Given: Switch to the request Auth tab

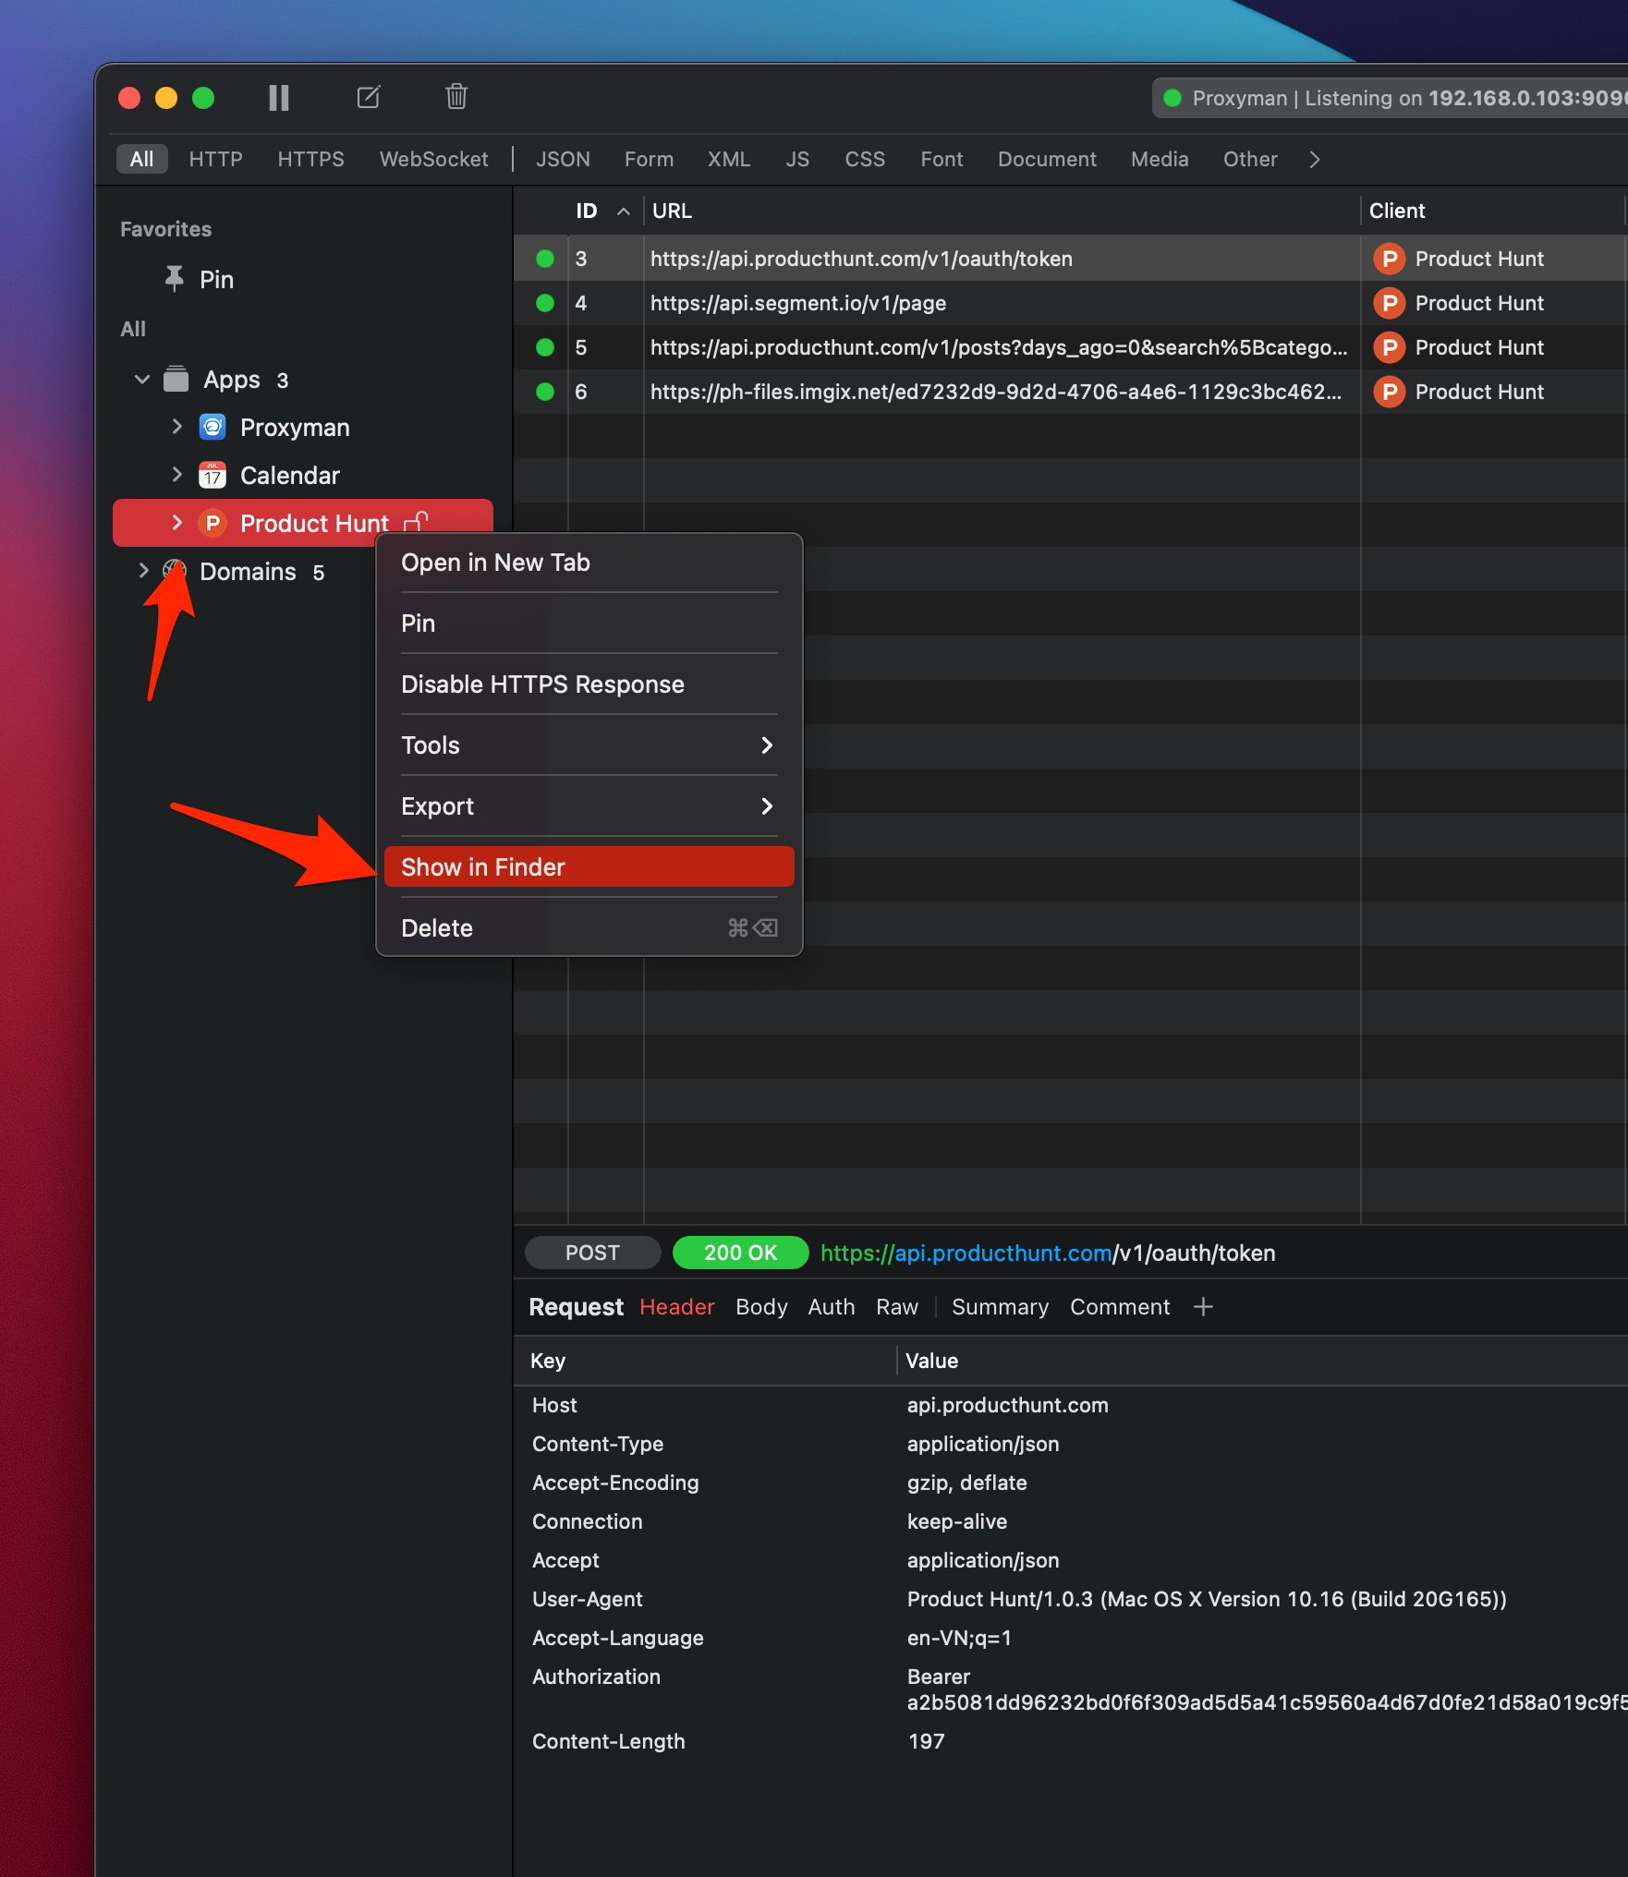Looking at the screenshot, I should pos(832,1307).
